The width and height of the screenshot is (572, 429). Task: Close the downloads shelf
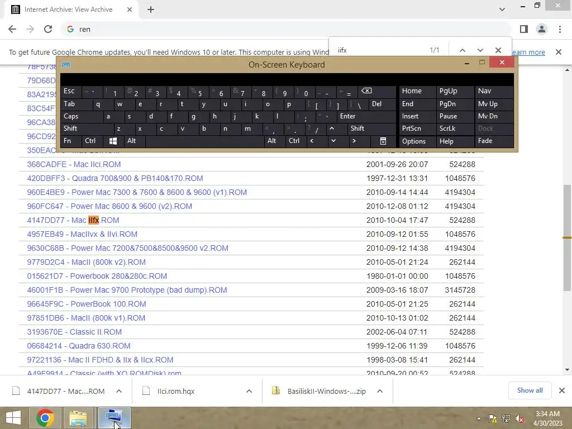pyautogui.click(x=562, y=390)
